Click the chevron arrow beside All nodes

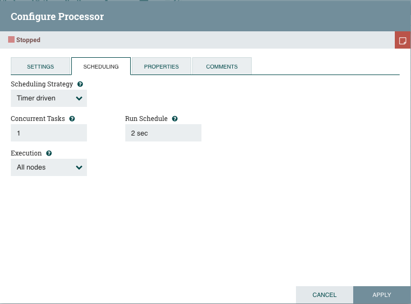pyautogui.click(x=79, y=167)
